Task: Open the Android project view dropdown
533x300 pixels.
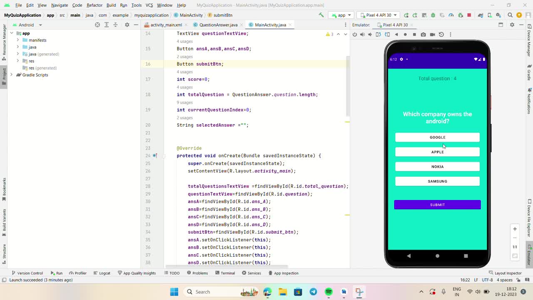Action: tap(27, 25)
